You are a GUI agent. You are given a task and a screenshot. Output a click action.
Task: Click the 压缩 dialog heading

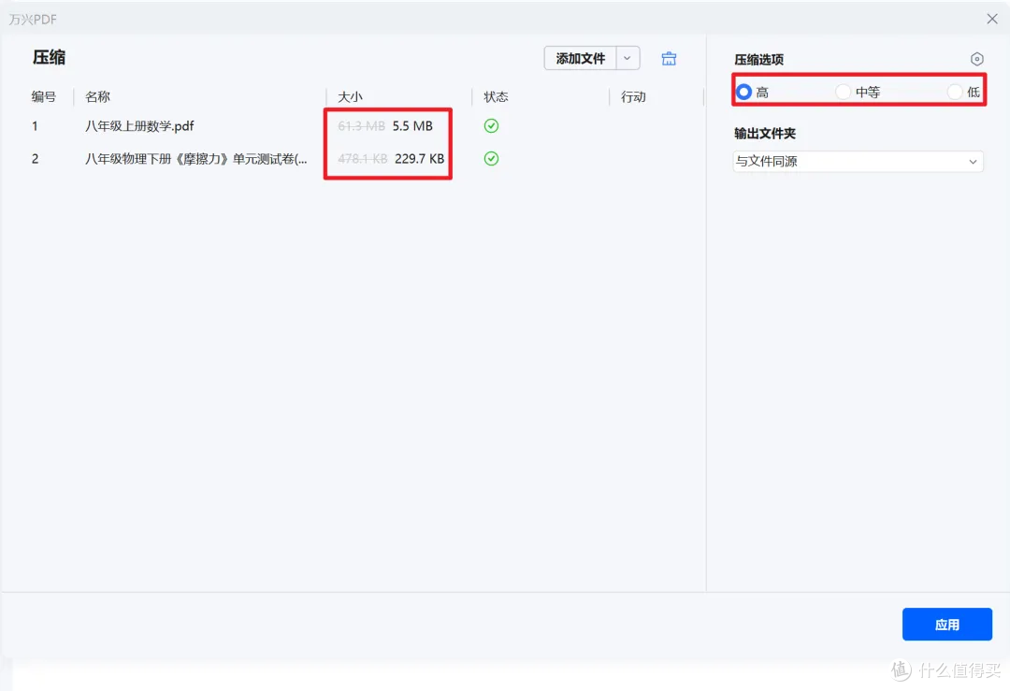(49, 57)
